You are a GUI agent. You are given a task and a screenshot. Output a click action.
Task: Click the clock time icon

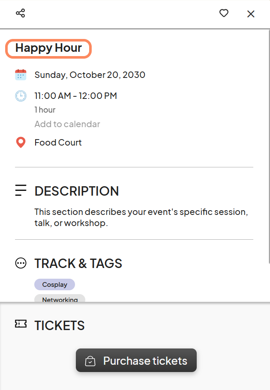coord(21,96)
